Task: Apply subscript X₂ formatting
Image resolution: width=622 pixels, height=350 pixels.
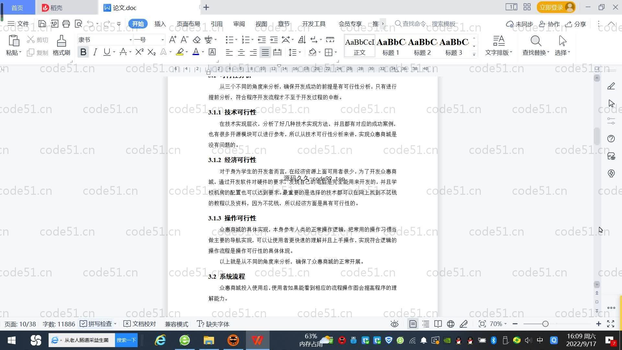Action: click(x=151, y=52)
